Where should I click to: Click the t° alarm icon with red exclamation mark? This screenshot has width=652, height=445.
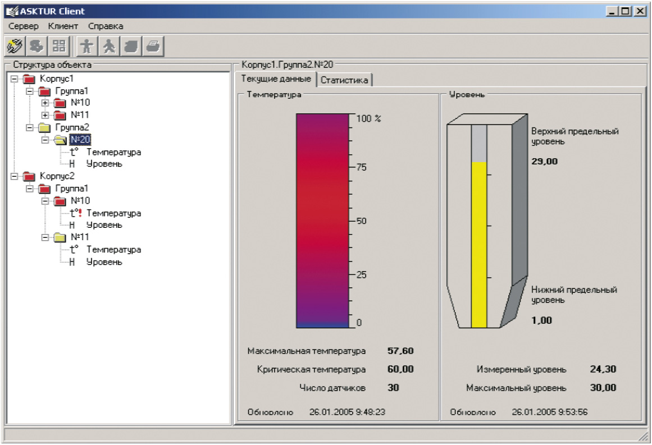(x=75, y=213)
